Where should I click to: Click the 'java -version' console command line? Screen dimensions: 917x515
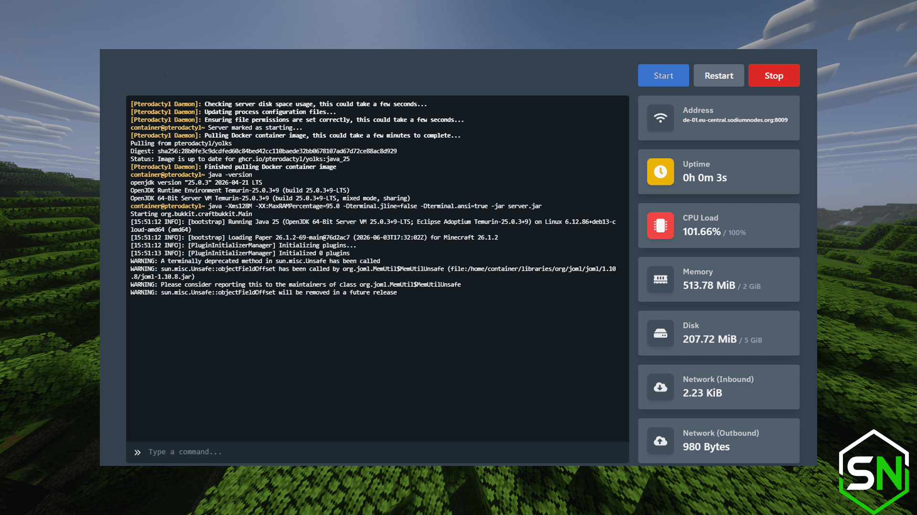191,175
